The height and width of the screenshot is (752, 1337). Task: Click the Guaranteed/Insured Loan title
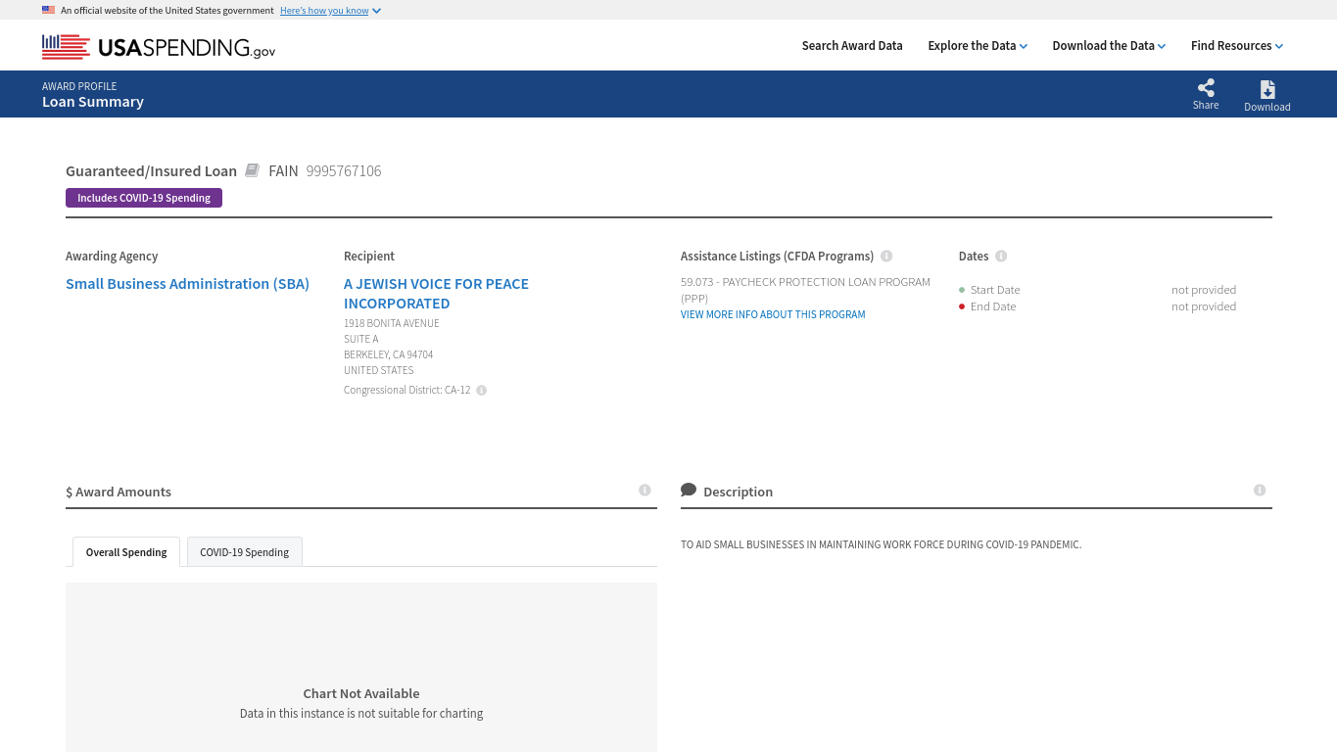(151, 171)
